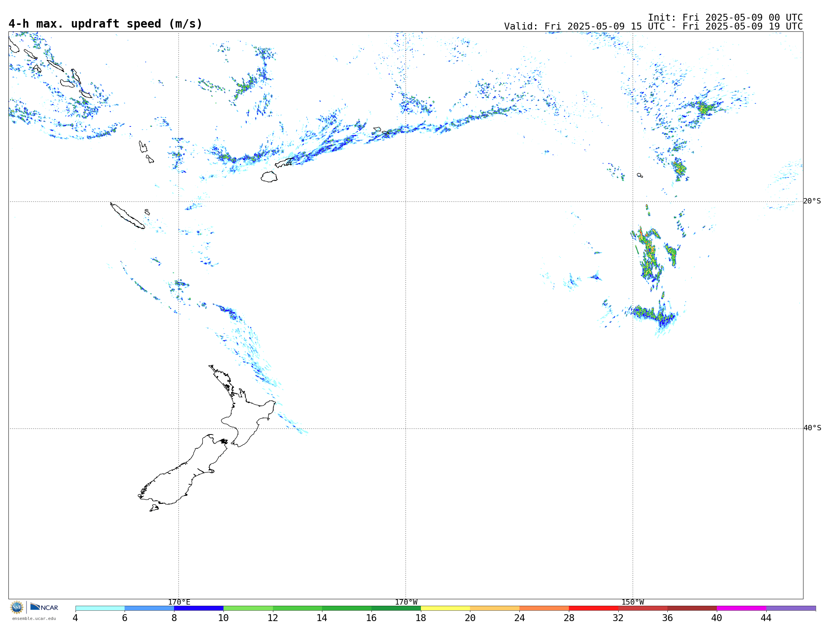Click the '150°W' longitude label

[x=633, y=602]
